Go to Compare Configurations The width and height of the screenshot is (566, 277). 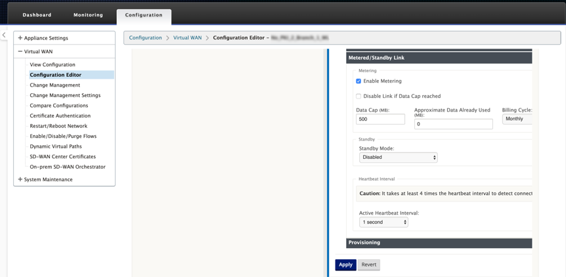[59, 106]
